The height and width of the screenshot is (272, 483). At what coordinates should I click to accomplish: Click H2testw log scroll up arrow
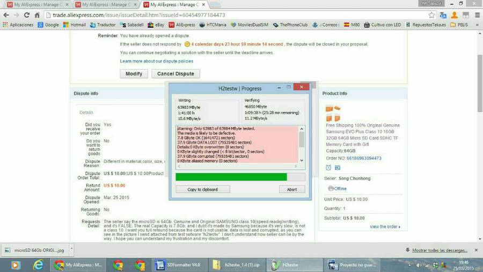302,129
